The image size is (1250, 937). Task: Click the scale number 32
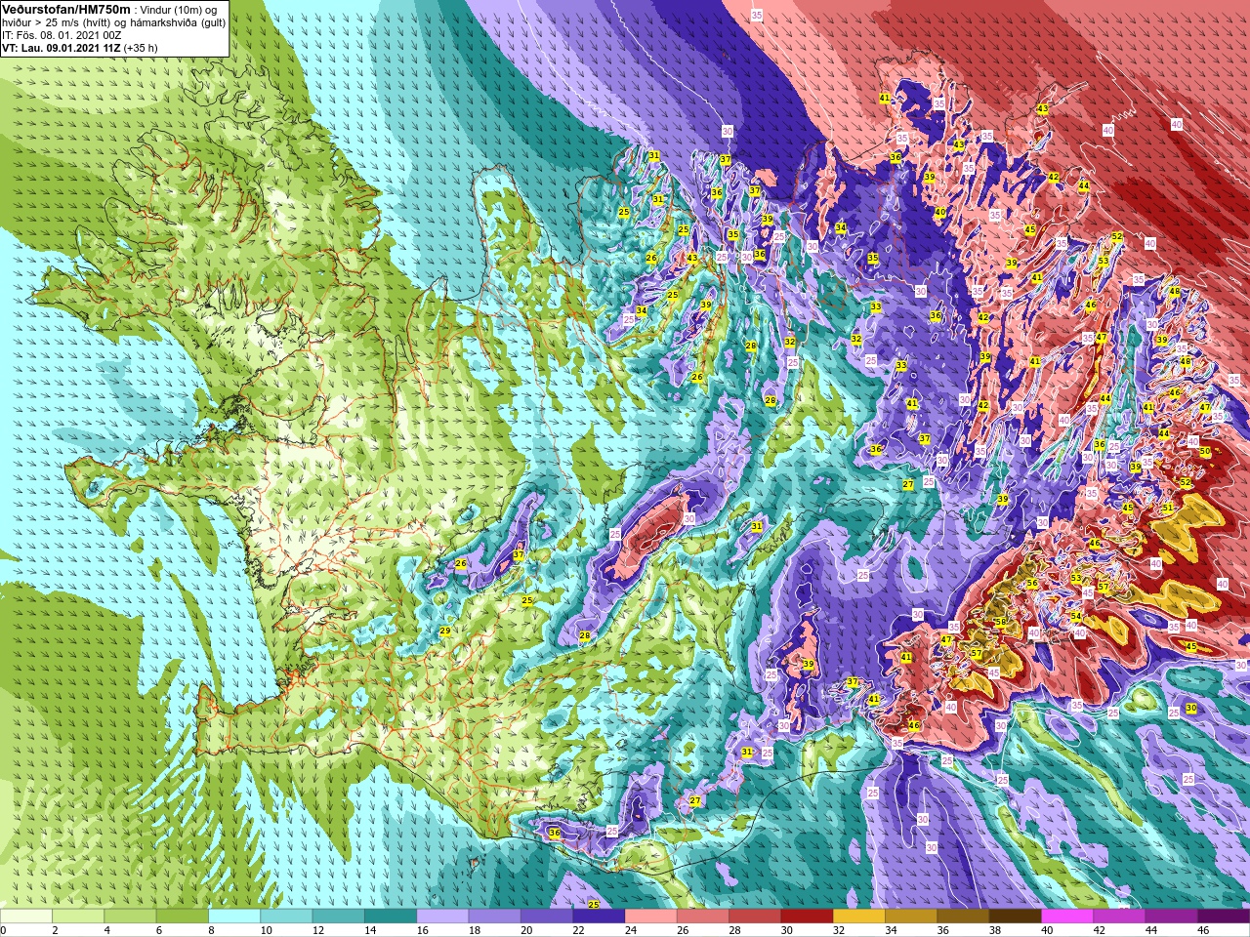(838, 930)
